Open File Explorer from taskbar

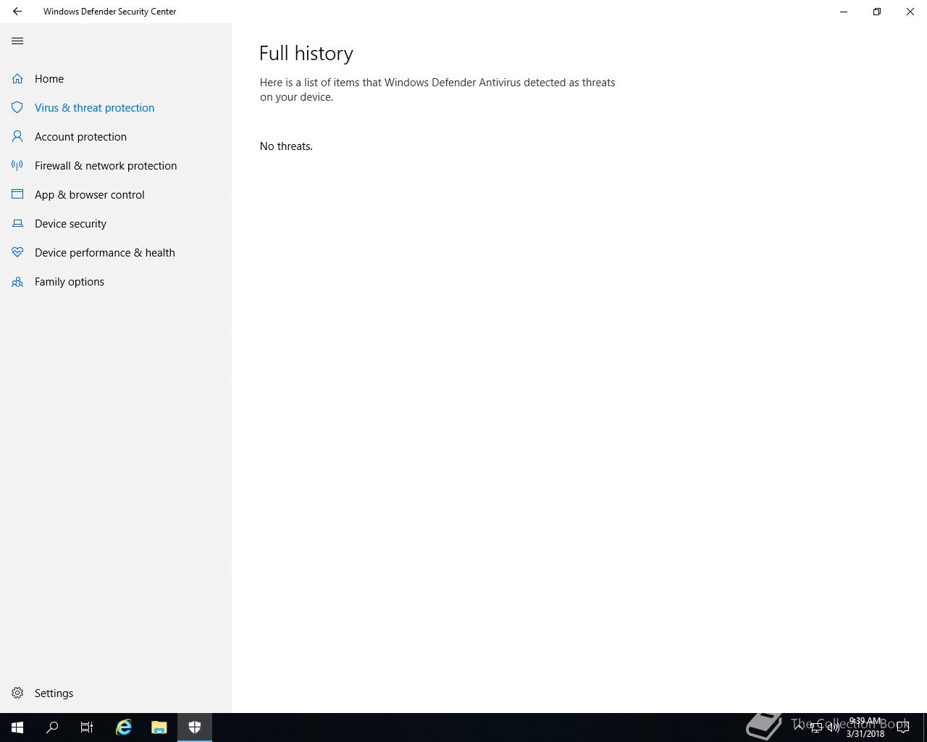pyautogui.click(x=159, y=728)
